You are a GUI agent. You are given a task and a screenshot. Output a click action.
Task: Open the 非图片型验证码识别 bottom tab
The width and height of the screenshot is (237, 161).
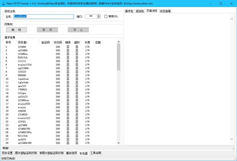point(51,153)
